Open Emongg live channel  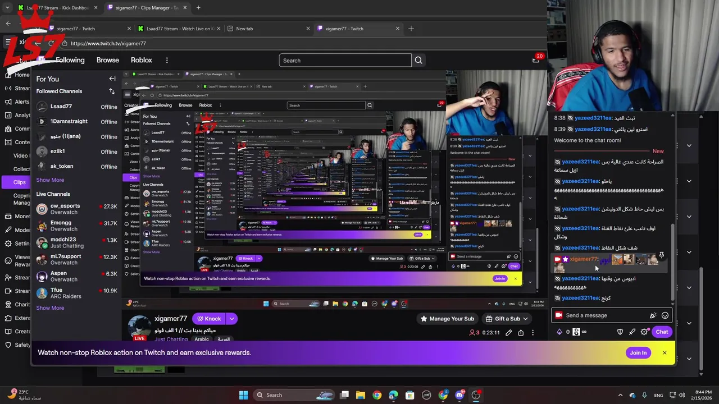[x=77, y=226]
